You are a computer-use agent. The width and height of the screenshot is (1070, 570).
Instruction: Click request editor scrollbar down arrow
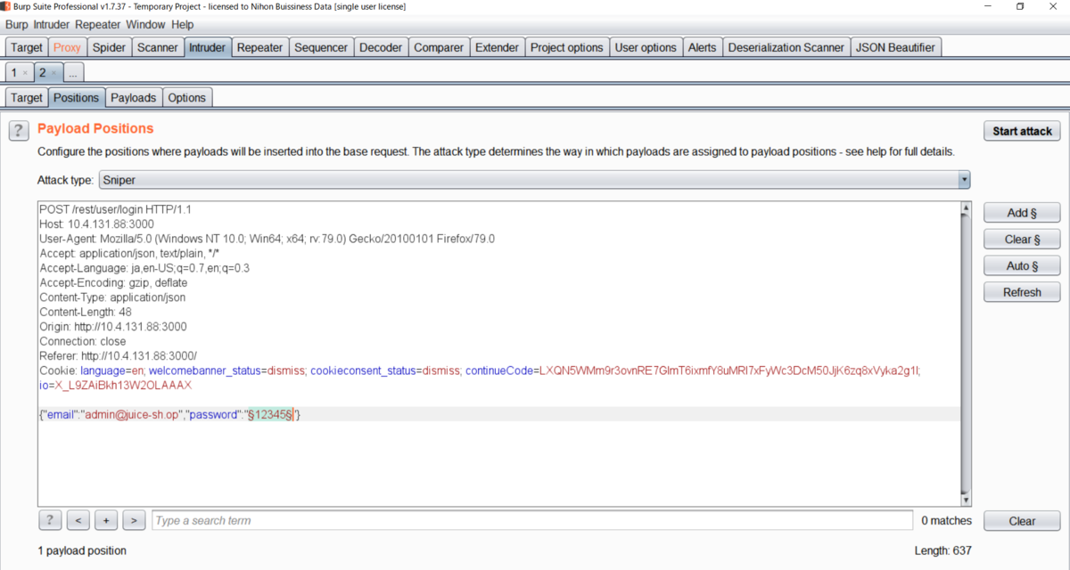click(966, 501)
